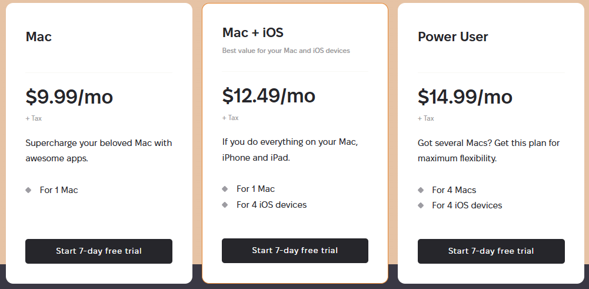Click the "For 4 iOS devices" diamond bullet in Power User
Screen dimensions: 589x289
point(421,205)
